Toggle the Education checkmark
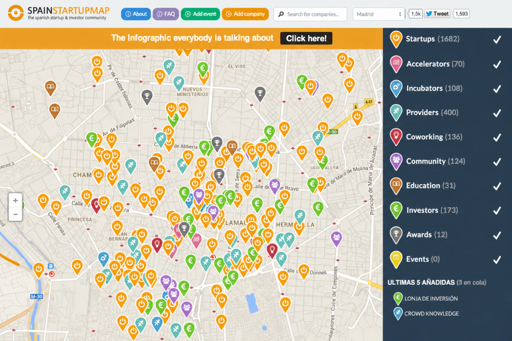Image resolution: width=512 pixels, height=341 pixels. click(x=497, y=186)
